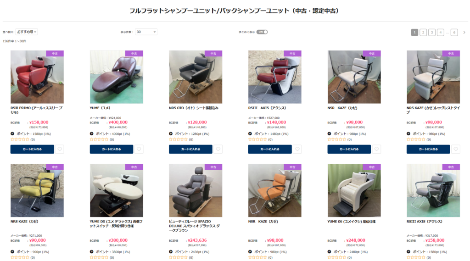Open the 表示件数 30 dropdown
This screenshot has height=261, width=470.
(x=146, y=32)
